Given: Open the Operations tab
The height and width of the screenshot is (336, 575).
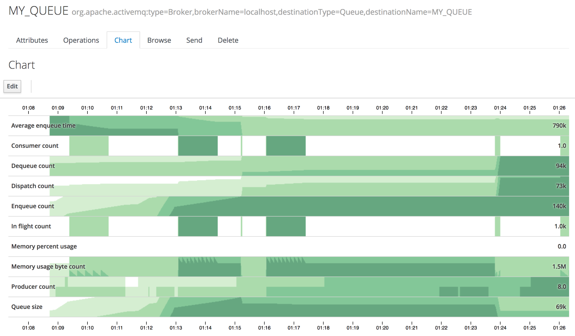Looking at the screenshot, I should (81, 40).
